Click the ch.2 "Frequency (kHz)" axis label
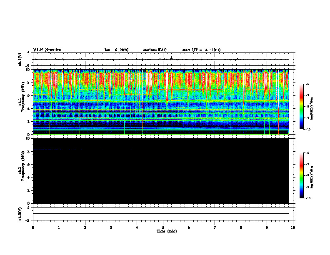330x255 pixels. coord(23,166)
